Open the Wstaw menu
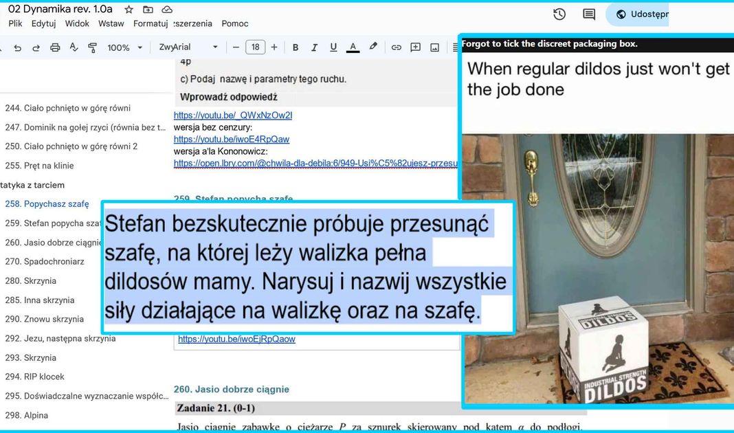Image resolution: width=734 pixels, height=433 pixels. pyautogui.click(x=111, y=23)
